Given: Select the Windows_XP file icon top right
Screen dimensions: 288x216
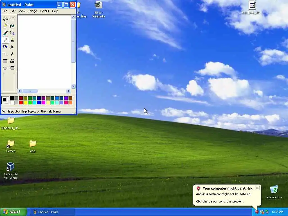Looking at the screenshot, I should point(252,8).
